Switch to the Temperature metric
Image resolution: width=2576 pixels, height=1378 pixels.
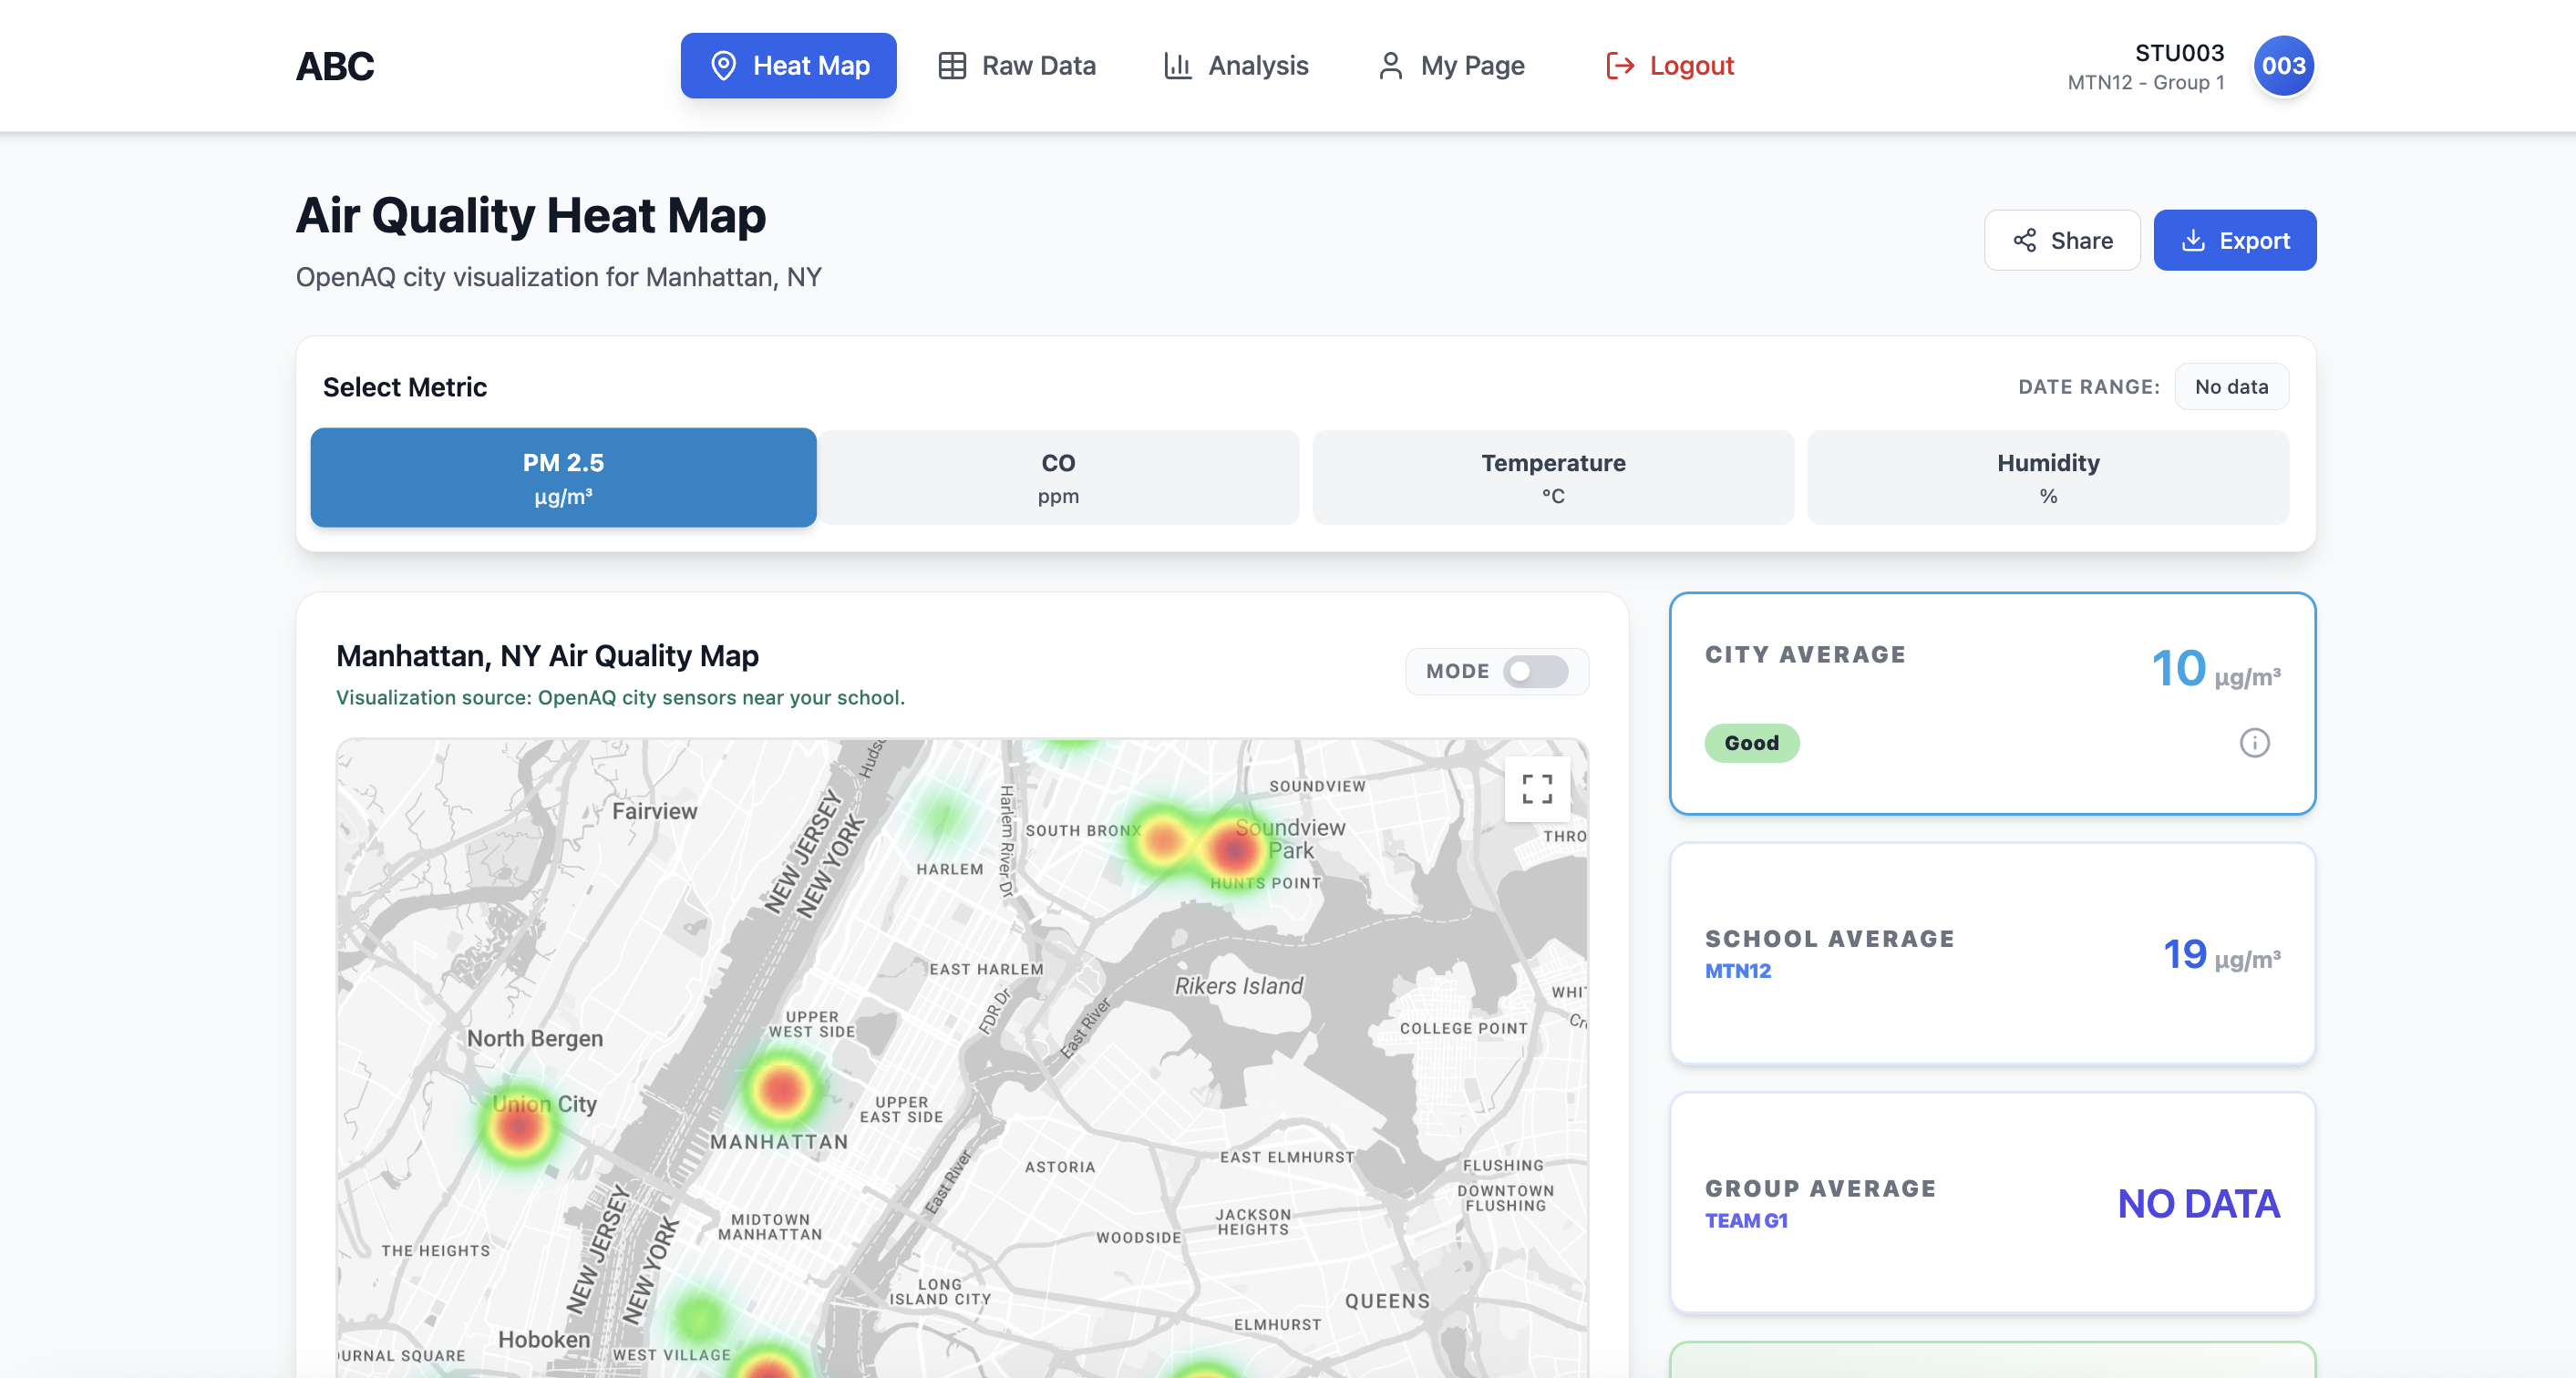click(1552, 478)
